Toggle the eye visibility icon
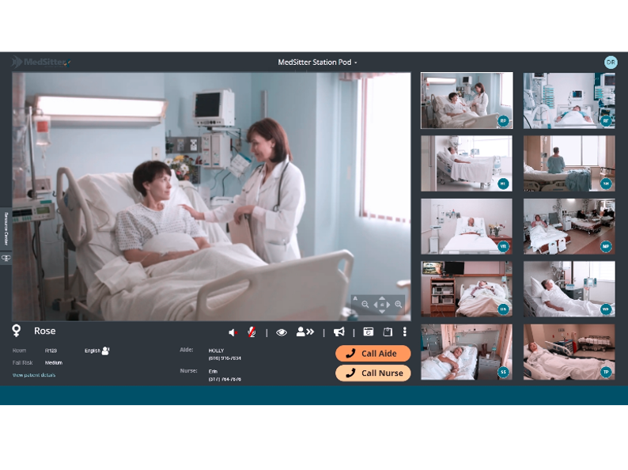The image size is (628, 470). 282,332
